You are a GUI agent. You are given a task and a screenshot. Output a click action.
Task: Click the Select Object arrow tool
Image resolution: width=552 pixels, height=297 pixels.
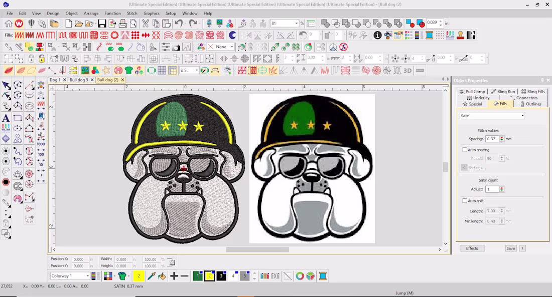pyautogui.click(x=6, y=85)
